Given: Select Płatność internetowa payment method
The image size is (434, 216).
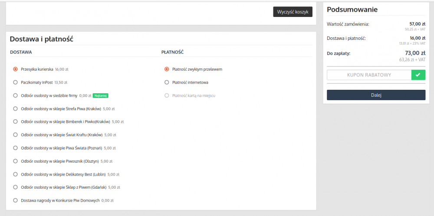Looking at the screenshot, I should (x=167, y=82).
